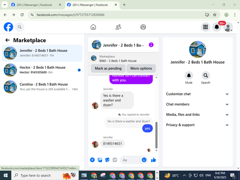Image resolution: width=240 pixels, height=180 pixels.
Task: Click the browser address bar URL
Action: tap(71, 15)
